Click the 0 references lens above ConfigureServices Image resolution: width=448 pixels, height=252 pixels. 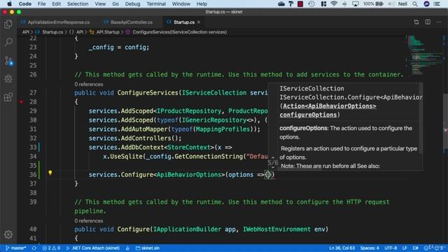pyautogui.click(x=89, y=84)
